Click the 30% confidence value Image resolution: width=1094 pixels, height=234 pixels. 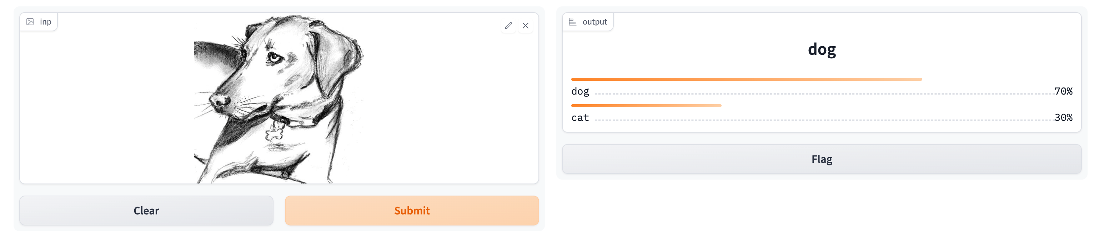click(x=1063, y=118)
